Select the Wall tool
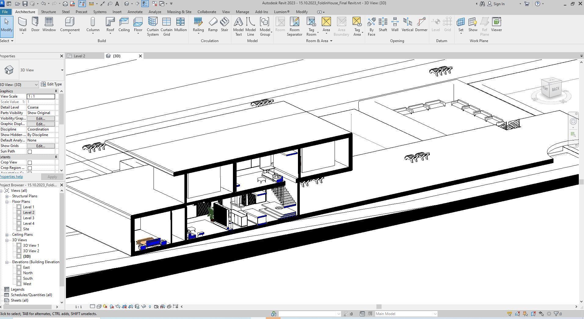The height and width of the screenshot is (319, 584). coord(23,25)
